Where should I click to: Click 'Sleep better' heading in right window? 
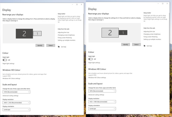[x=147, y=13]
